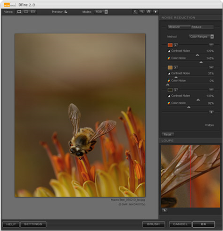Remove the tan color range with minus
Image resolution: width=223 pixels, height=231 pixels.
211,67
